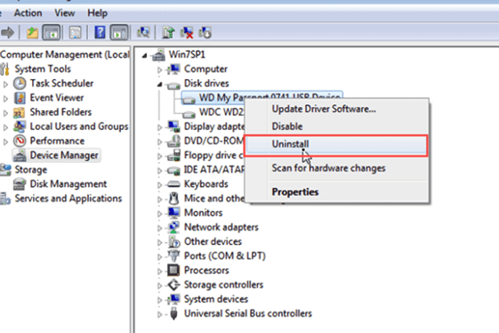
Task: Select Floppy drive controllers category label
Action: pos(213,155)
